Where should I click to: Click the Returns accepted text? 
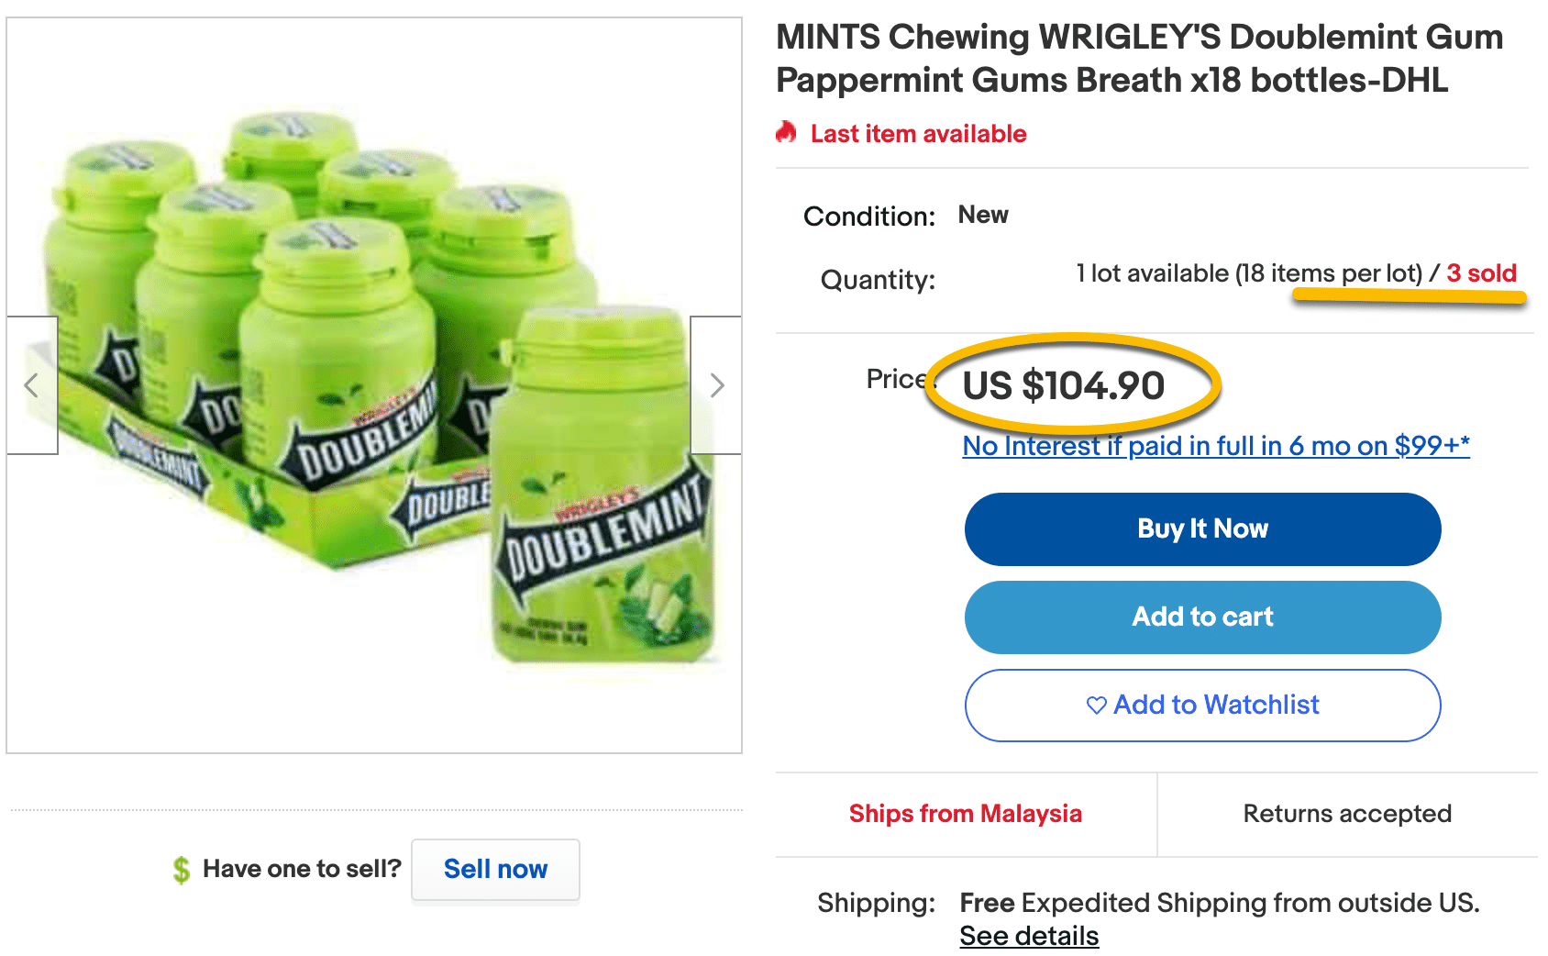[1347, 814]
